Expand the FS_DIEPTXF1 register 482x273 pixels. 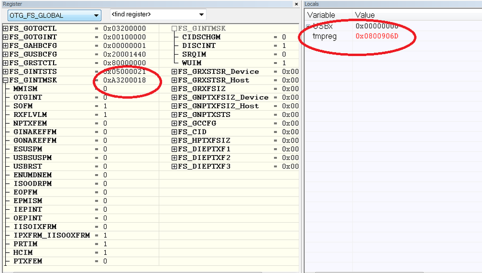click(174, 149)
